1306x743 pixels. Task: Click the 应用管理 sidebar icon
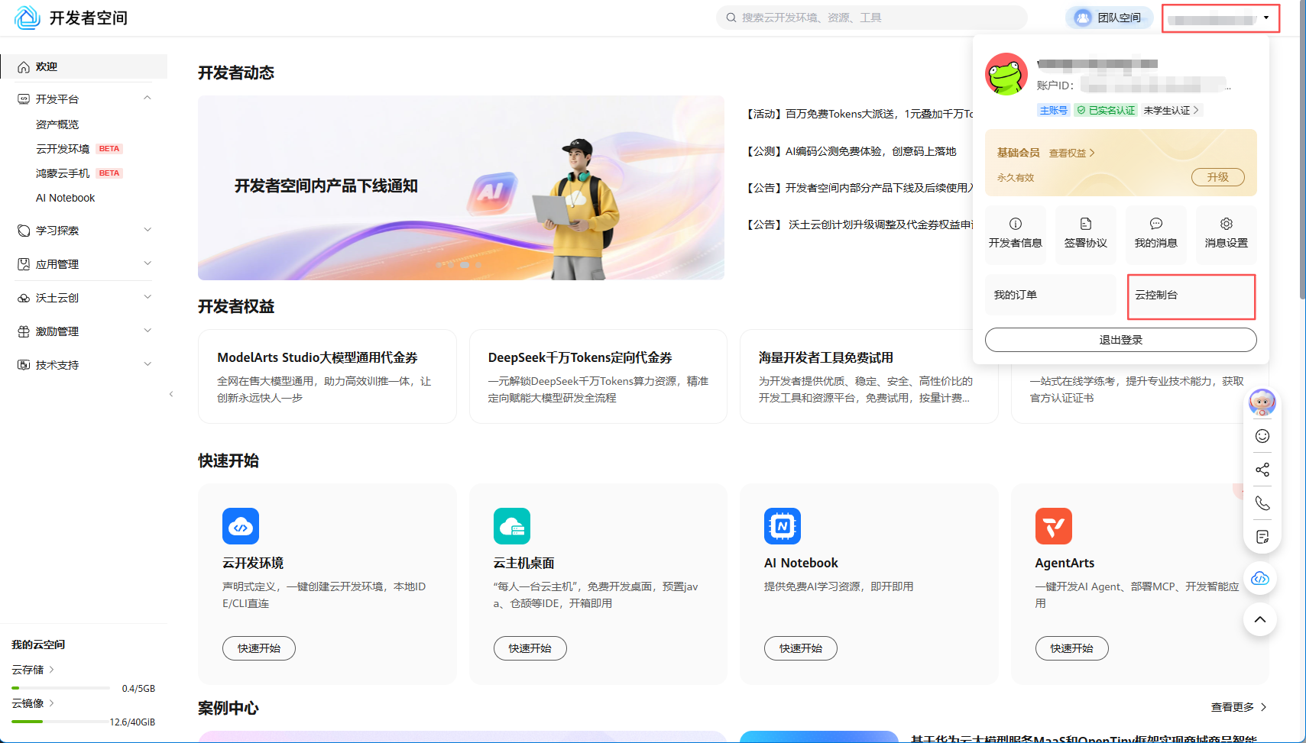(x=24, y=264)
